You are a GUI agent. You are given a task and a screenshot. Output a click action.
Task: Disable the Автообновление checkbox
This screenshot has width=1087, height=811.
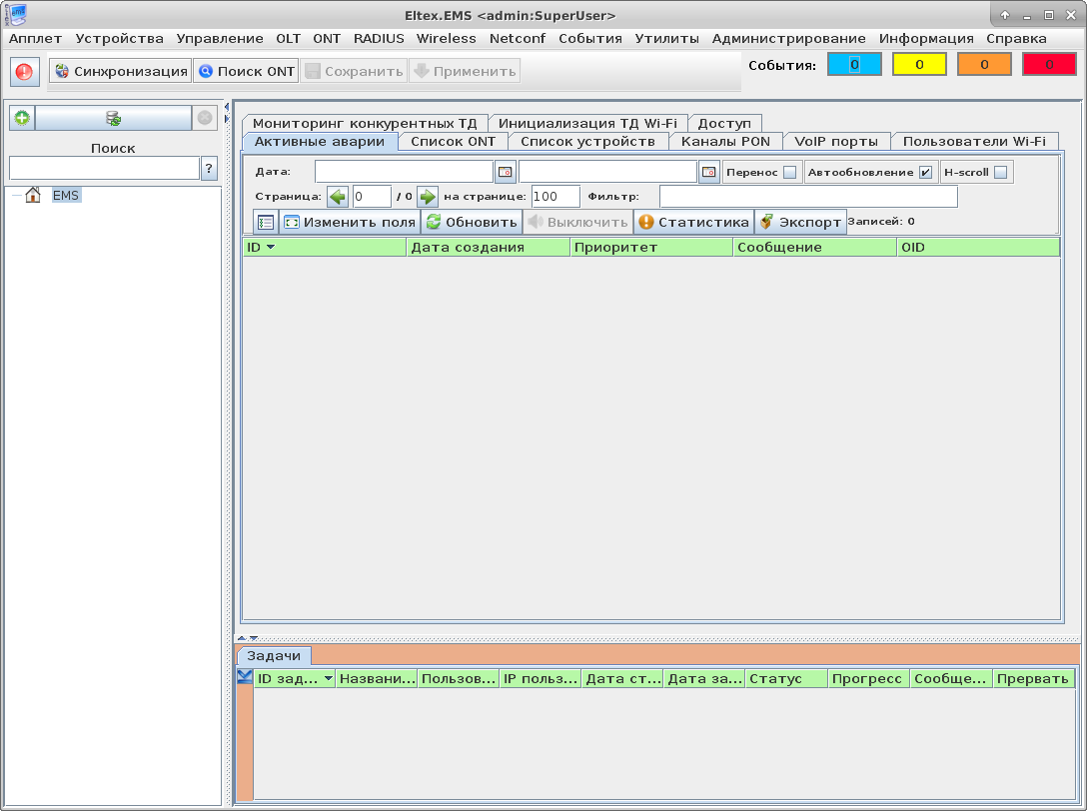(925, 173)
